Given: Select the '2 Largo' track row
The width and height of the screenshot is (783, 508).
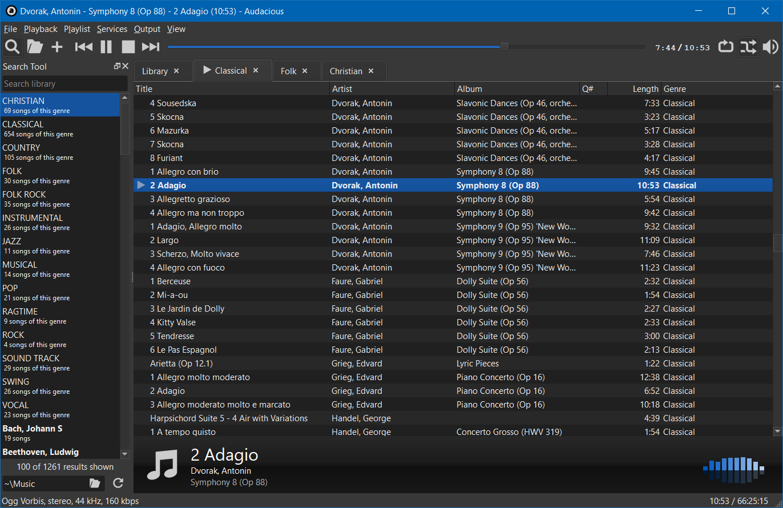Looking at the screenshot, I should coord(453,240).
